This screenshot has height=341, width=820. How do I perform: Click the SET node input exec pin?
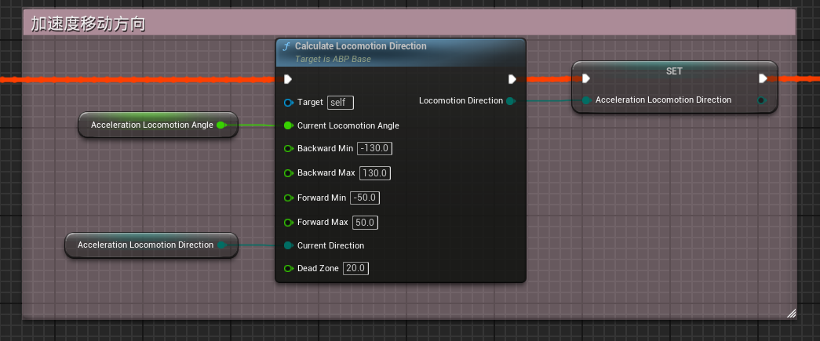pyautogui.click(x=586, y=78)
